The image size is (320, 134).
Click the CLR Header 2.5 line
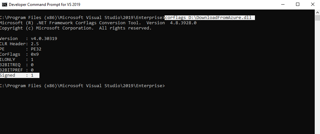(19, 44)
